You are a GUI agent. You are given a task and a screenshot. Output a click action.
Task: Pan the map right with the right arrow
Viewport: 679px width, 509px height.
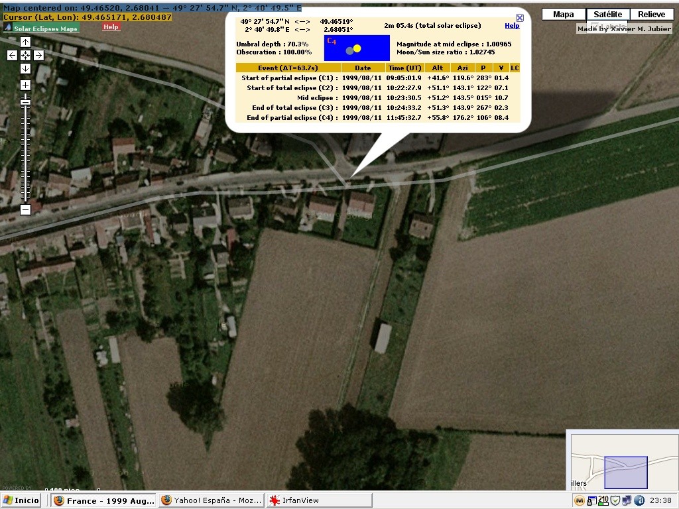(38, 56)
